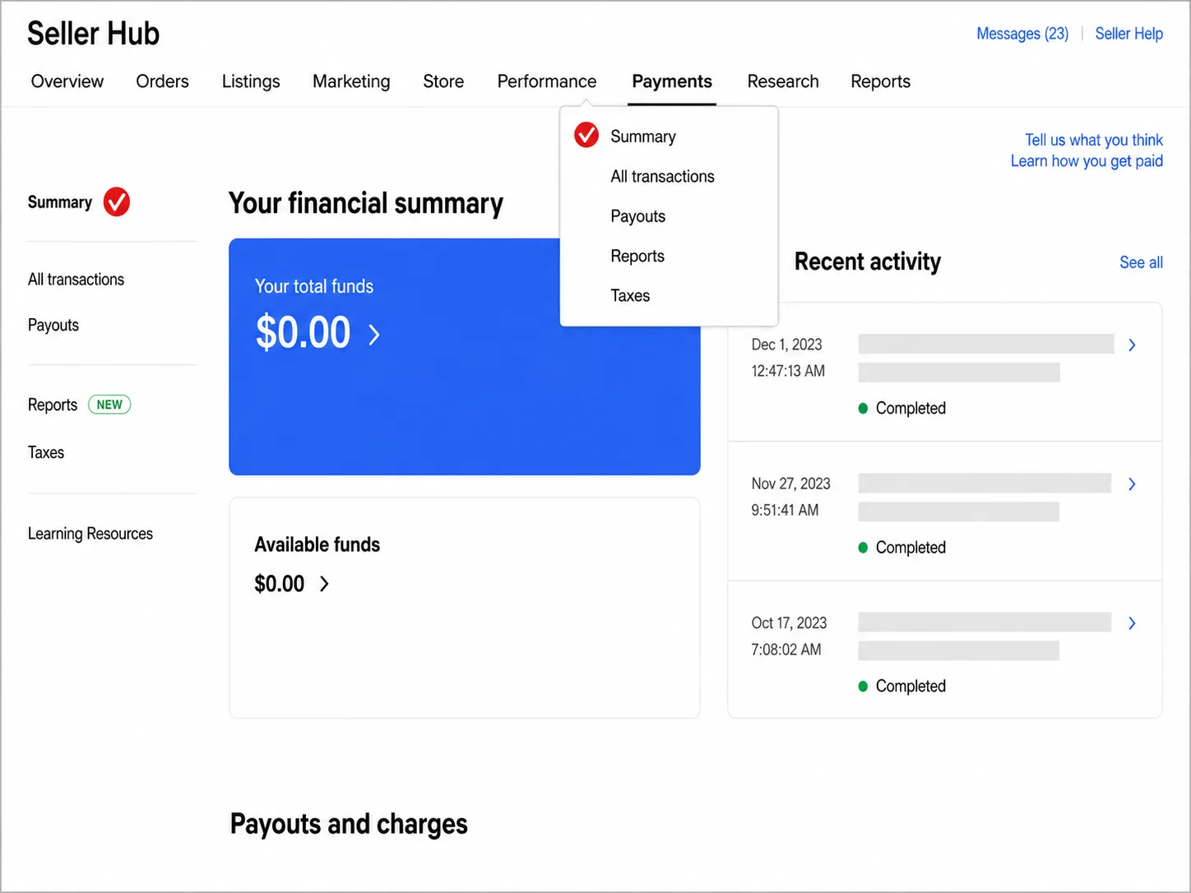Click Completed status under Dec 1 entry

[911, 408]
